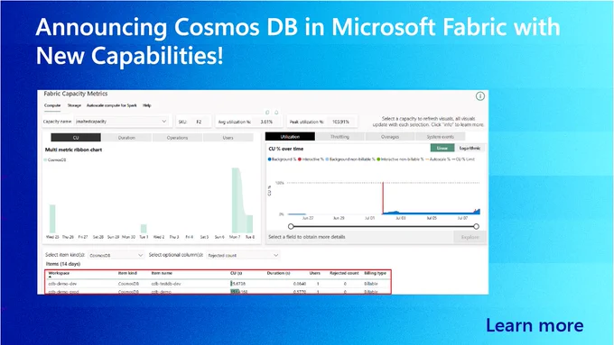Screen dimensions: 614x345
Task: Click the Rejected count column header
Action: pyautogui.click(x=344, y=273)
